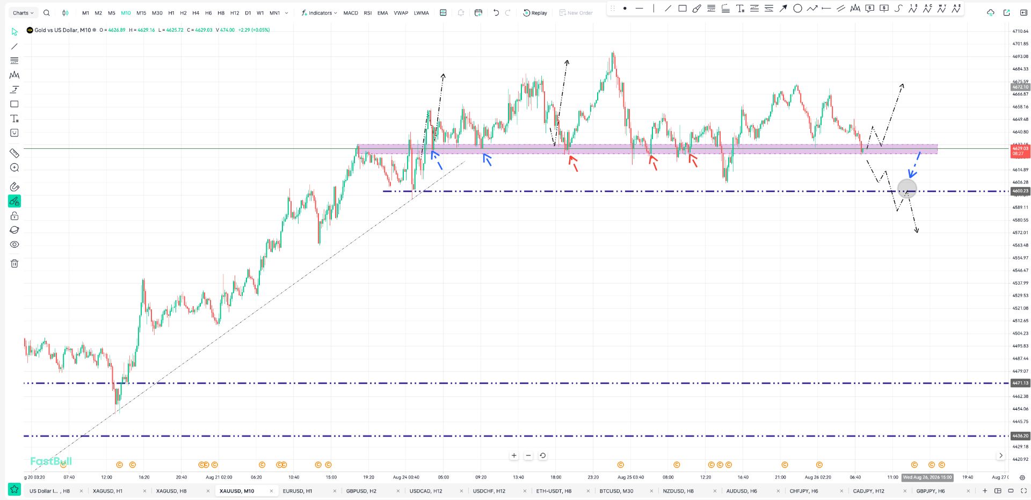Image resolution: width=1031 pixels, height=500 pixels.
Task: Select the rectangle tool in floating toolbar
Action: pos(682,8)
